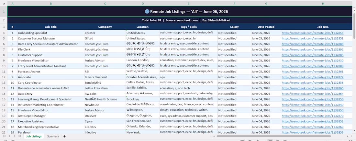
Task: Click the Company header cell
Action: click(105, 27)
